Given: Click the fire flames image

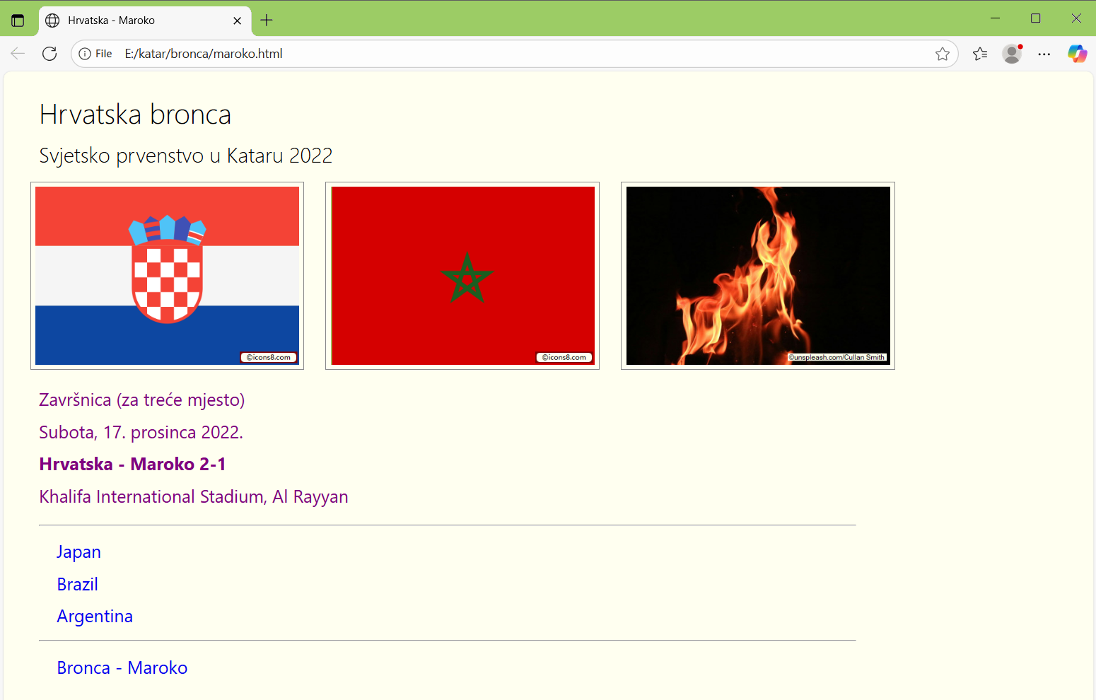Looking at the screenshot, I should click(758, 276).
